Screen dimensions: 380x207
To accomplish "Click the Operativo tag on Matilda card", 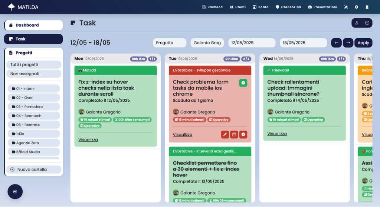I will 90,126.
